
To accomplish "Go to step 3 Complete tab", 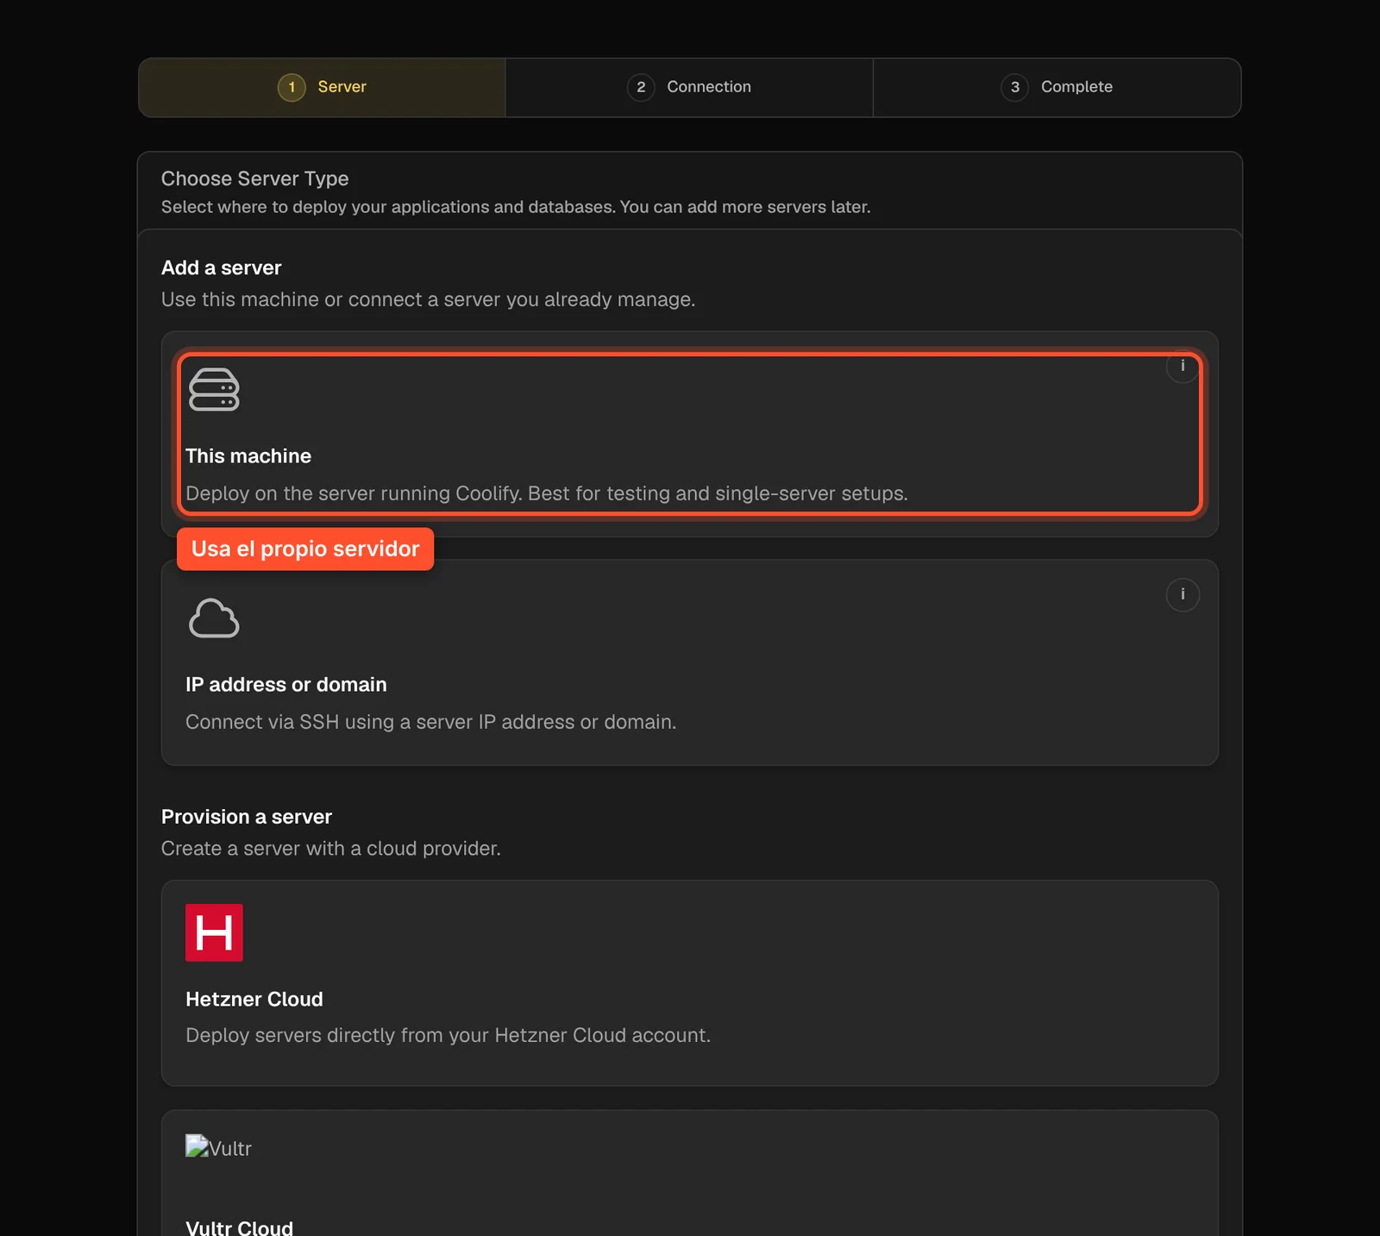I will pos(1057,87).
